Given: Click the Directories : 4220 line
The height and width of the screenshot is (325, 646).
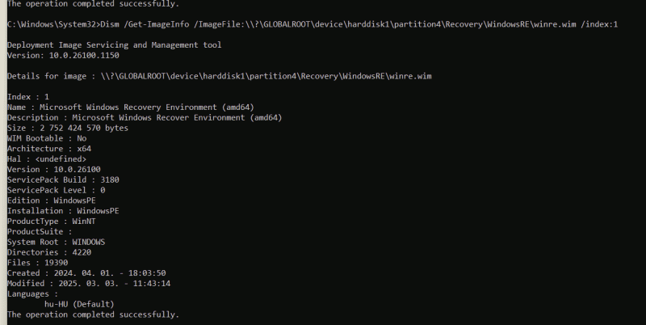Looking at the screenshot, I should tap(49, 252).
